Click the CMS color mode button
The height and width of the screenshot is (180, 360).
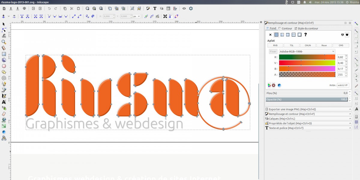[341, 45]
